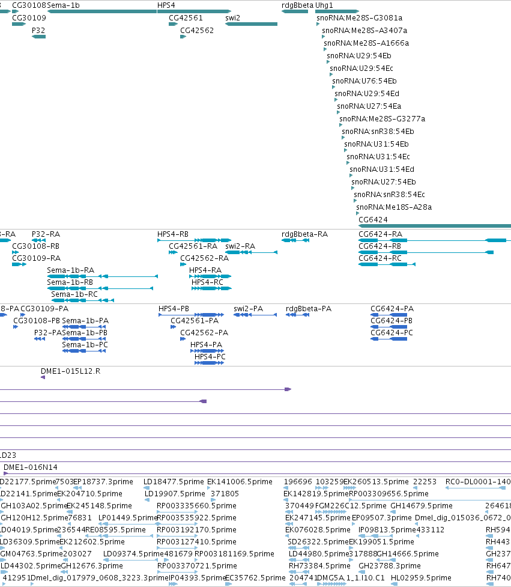Select snoRNA:U29:54Ed label
This screenshot has height=587, width=511.
tap(367, 94)
